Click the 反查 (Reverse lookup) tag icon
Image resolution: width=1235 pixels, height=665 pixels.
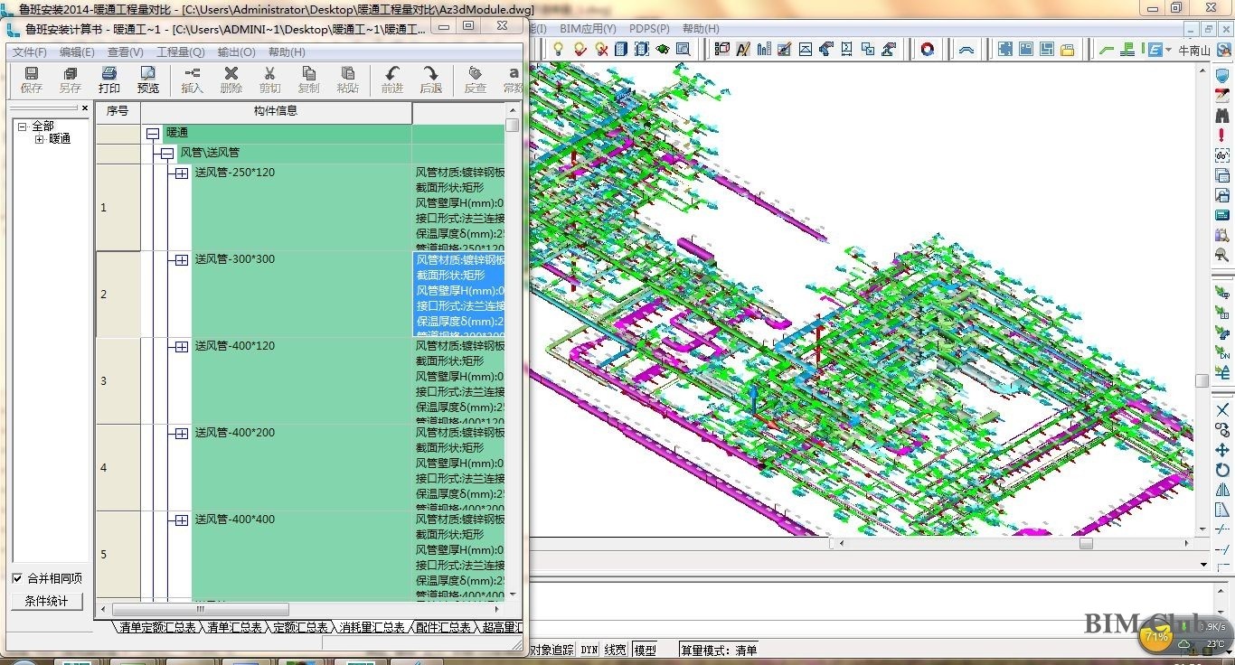click(x=475, y=74)
